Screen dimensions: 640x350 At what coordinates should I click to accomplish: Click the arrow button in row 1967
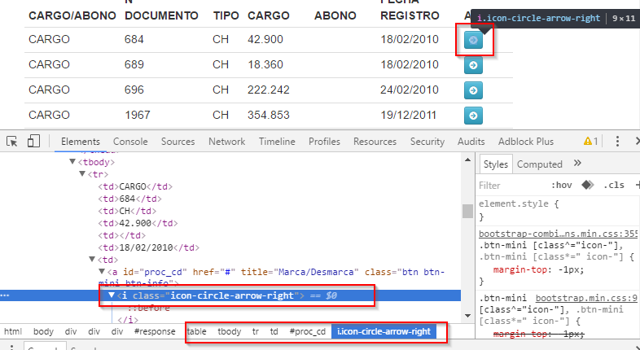coord(473,116)
